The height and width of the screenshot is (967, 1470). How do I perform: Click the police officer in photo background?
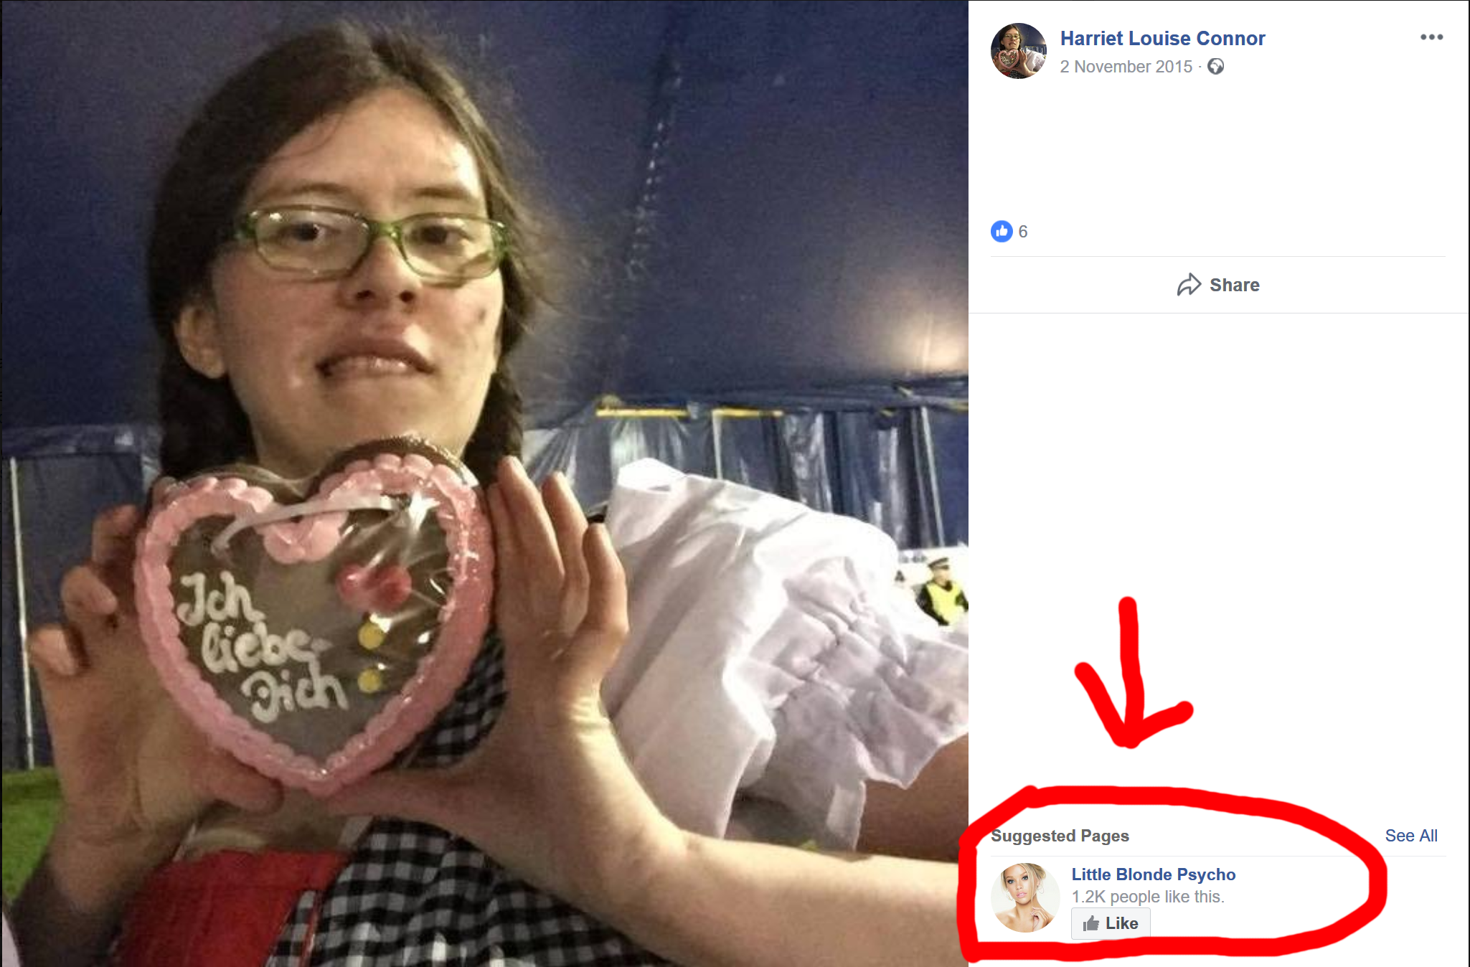point(941,590)
